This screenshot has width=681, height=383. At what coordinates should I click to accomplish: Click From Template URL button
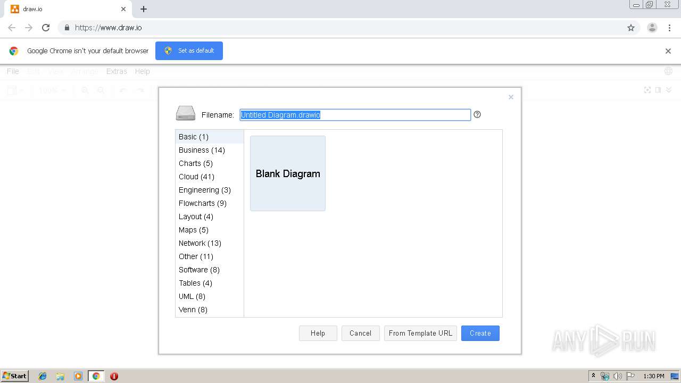pyautogui.click(x=420, y=333)
